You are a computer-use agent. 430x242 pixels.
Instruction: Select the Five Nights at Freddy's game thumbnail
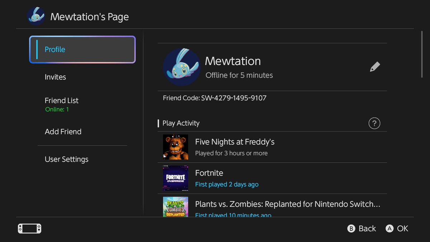pos(176,147)
